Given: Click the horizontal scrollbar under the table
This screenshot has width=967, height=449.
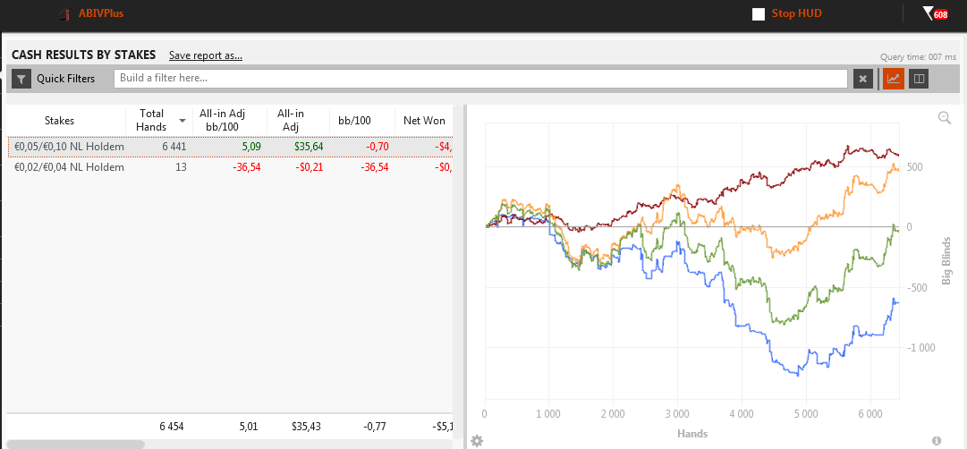Looking at the screenshot, I should (76, 444).
